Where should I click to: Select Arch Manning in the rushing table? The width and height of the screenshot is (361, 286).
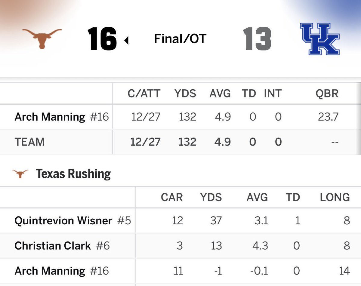tap(50, 271)
